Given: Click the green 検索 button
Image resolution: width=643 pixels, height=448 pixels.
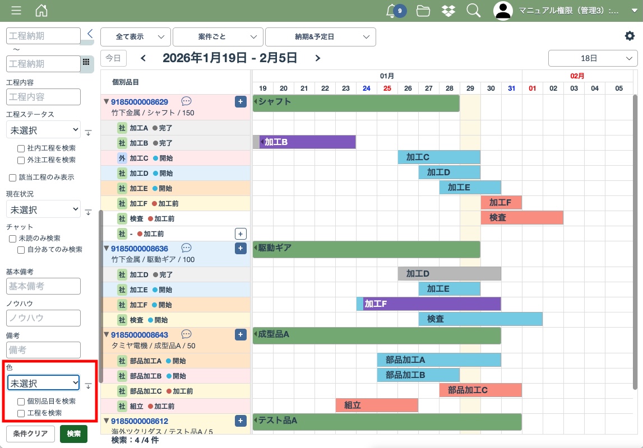Looking at the screenshot, I should click(73, 434).
